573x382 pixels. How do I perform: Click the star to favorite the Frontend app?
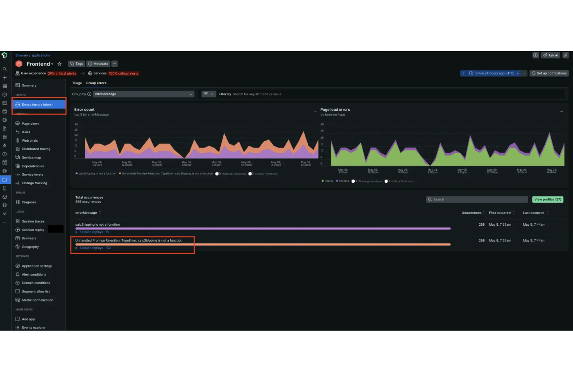tap(60, 63)
